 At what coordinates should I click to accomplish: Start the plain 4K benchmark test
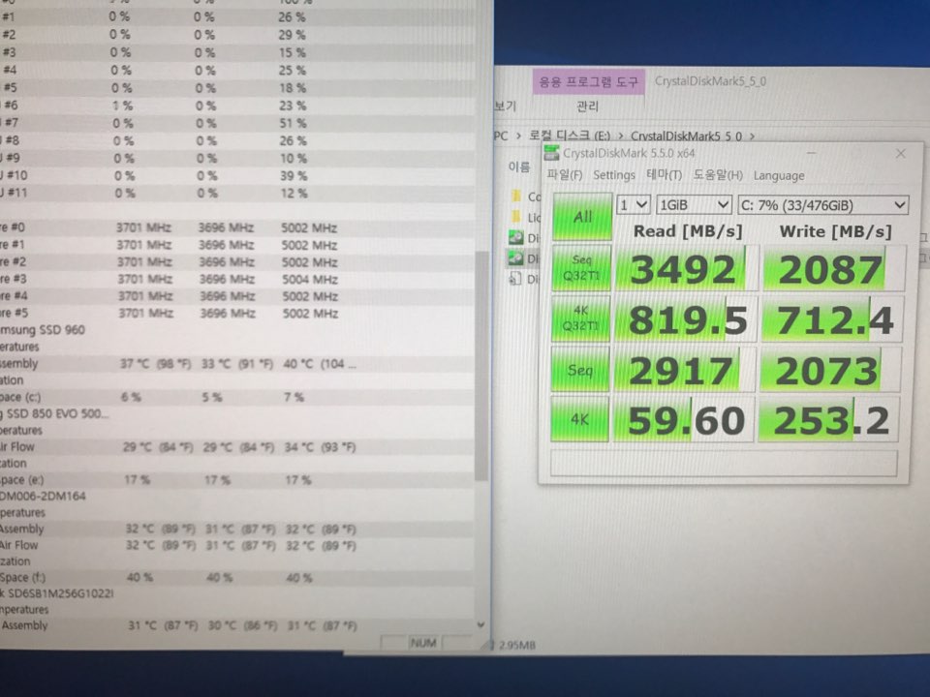pos(579,419)
